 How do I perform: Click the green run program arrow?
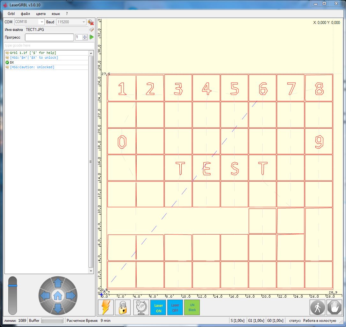92,37
